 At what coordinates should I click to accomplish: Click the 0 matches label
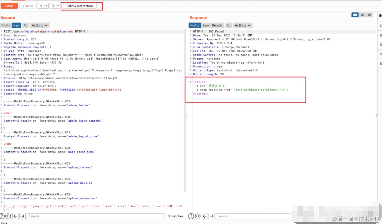[175, 216]
